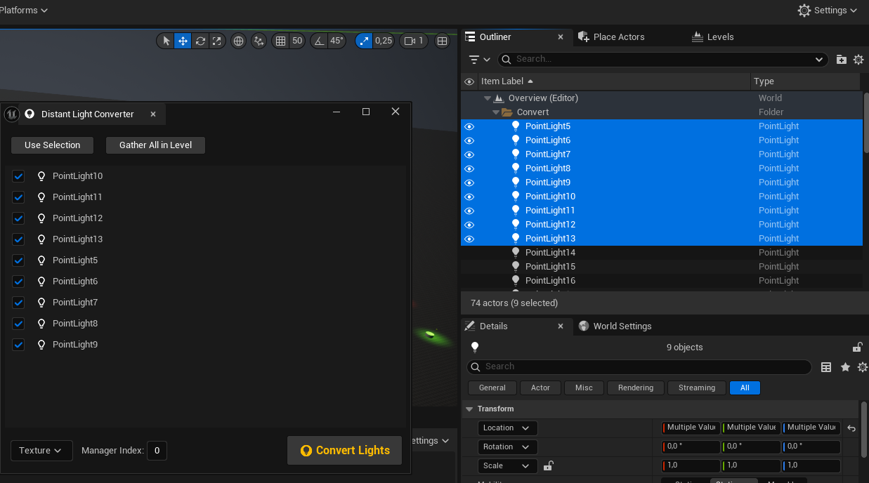Viewport: 869px width, 483px height.
Task: Select the Actor filter in Details
Action: pyautogui.click(x=540, y=388)
